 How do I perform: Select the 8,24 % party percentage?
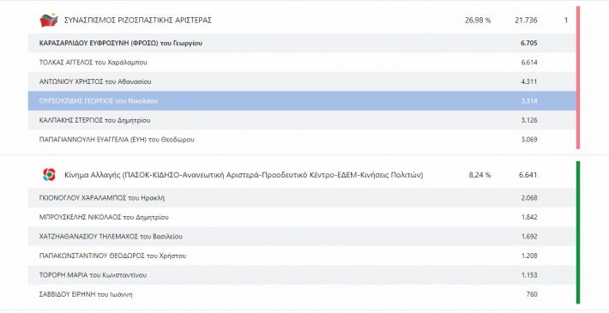[479, 175]
